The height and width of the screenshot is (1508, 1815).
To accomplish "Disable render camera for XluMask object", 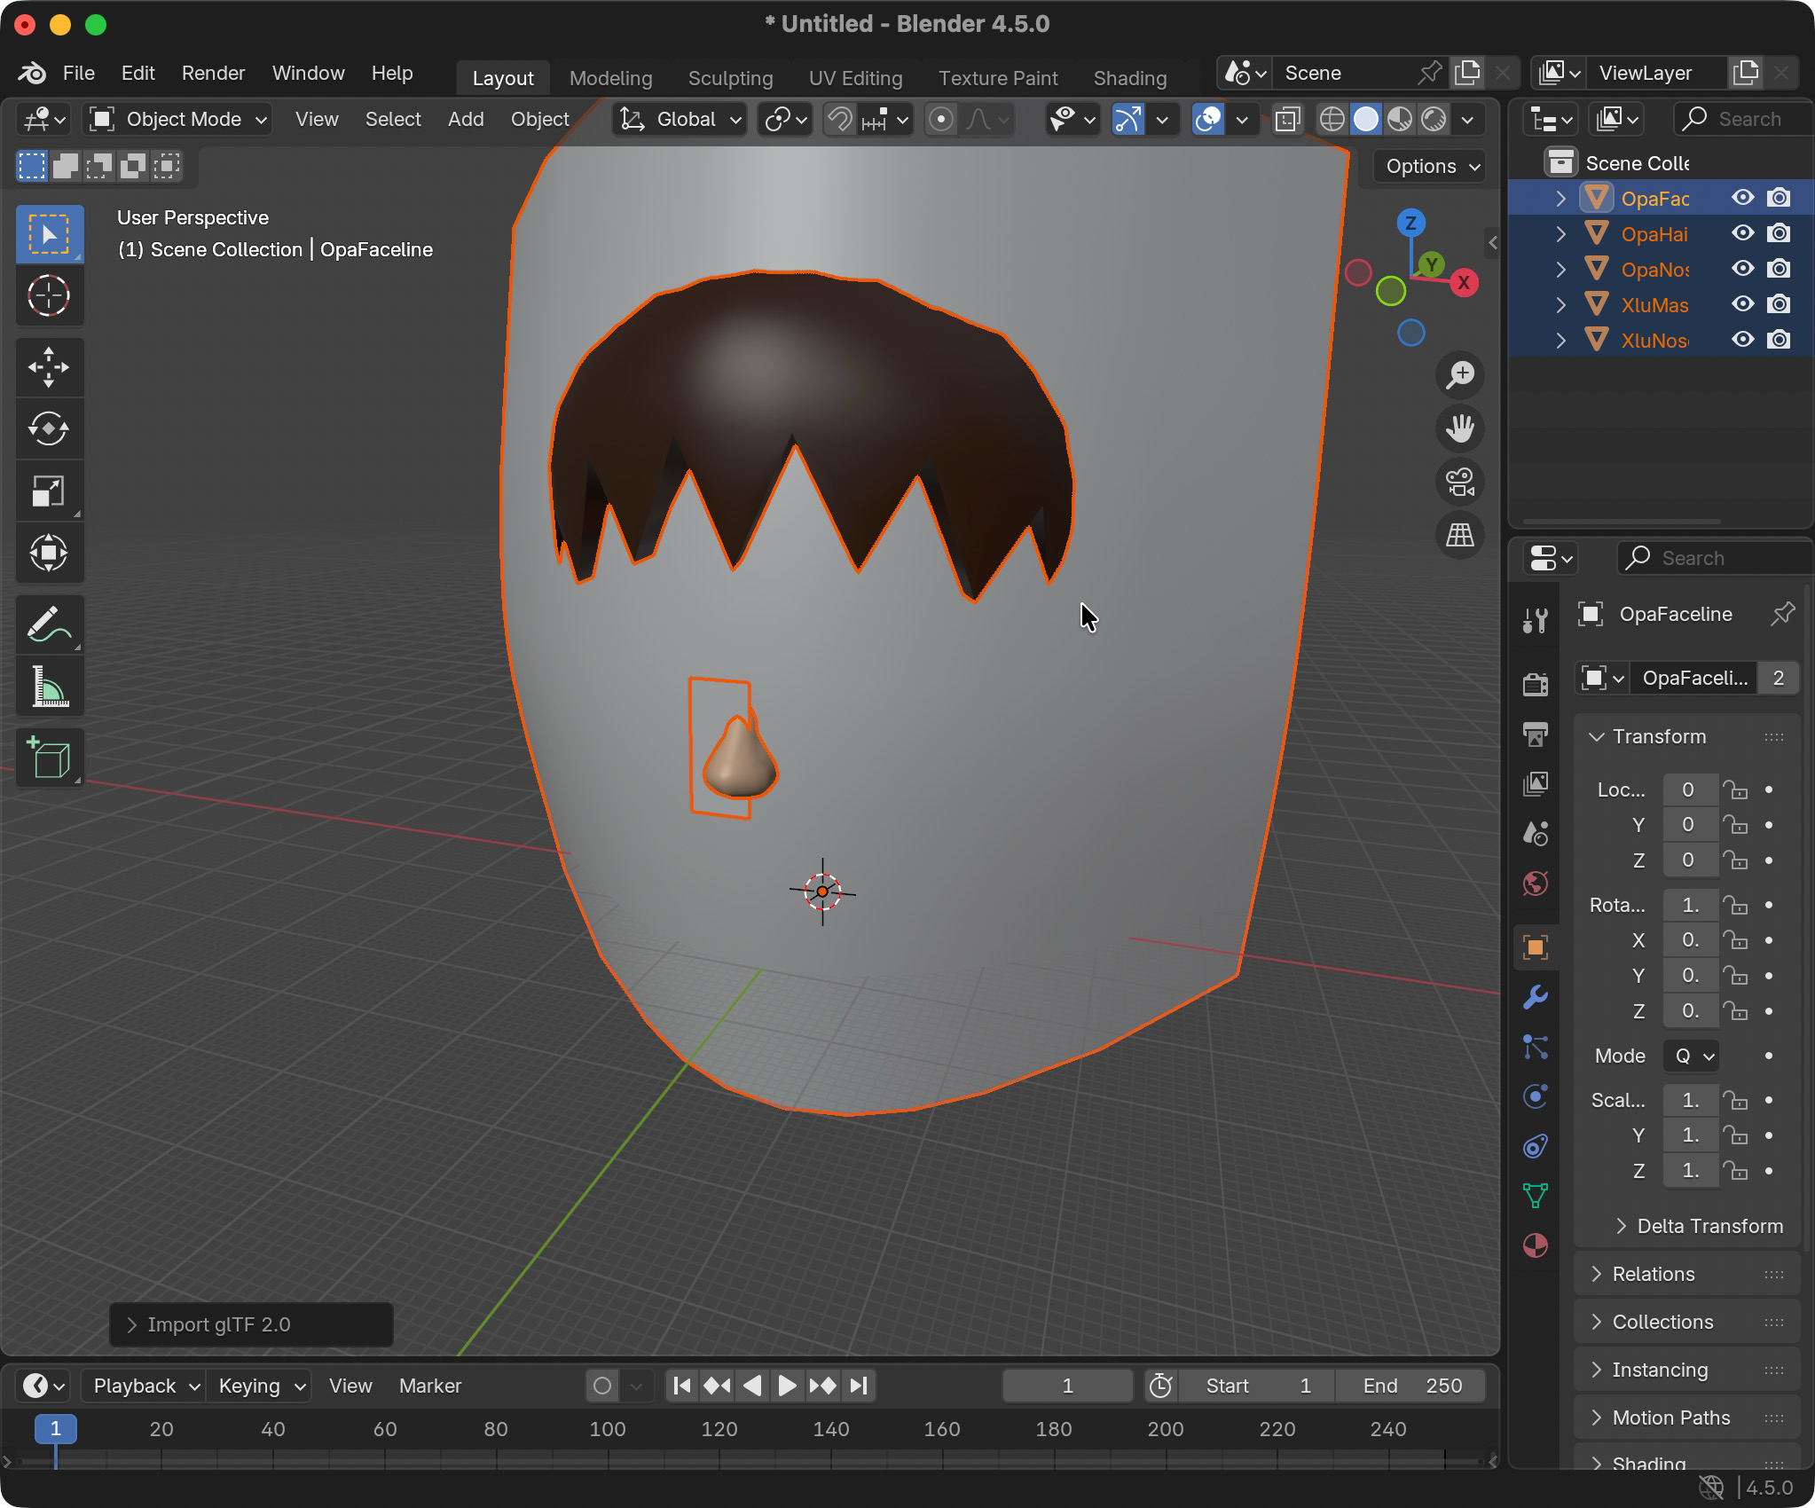I will [1778, 304].
